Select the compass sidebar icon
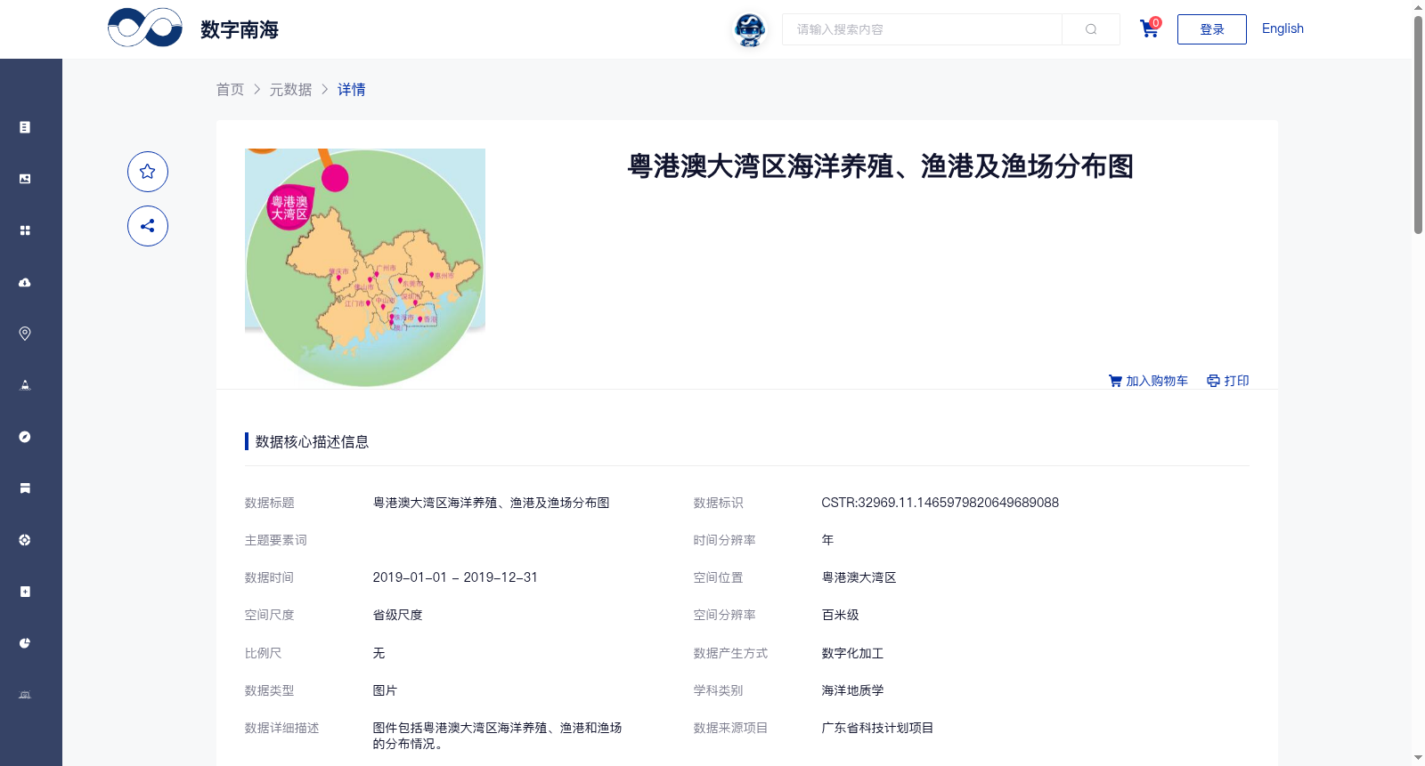 coord(25,437)
